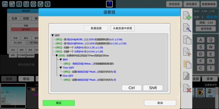Viewport: 219px width, 109px height.
Task: Click 添加 button in property panel
Action: pos(16,38)
